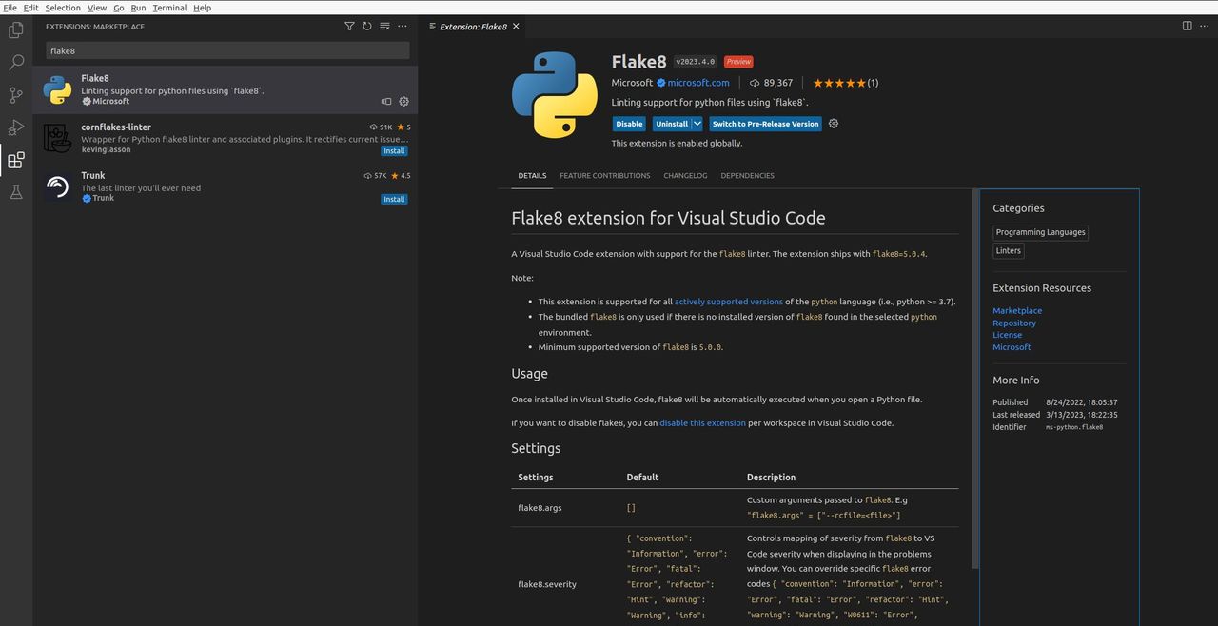Open the Search view in activity bar
The width and height of the screenshot is (1218, 626).
(x=16, y=63)
